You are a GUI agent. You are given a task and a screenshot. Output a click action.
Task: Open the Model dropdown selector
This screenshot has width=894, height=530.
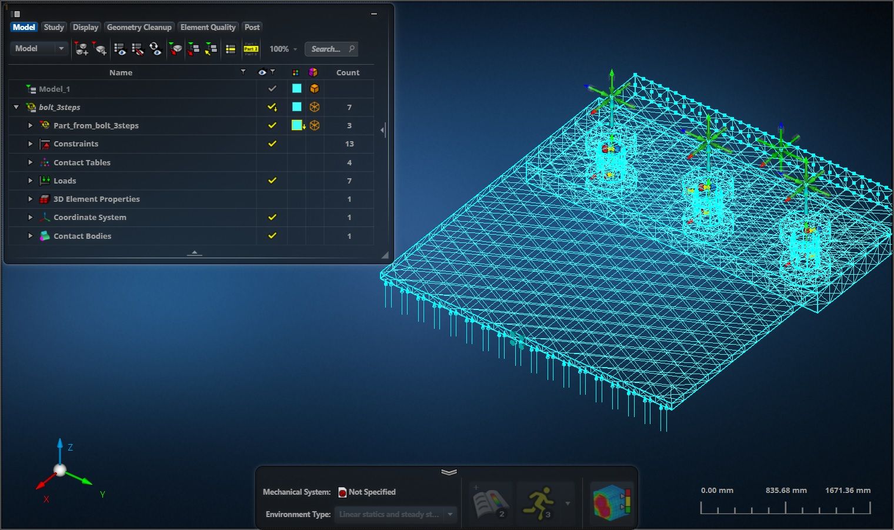pos(39,49)
